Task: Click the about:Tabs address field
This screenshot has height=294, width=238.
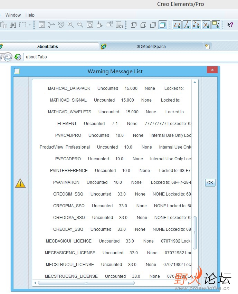Action: point(131,57)
